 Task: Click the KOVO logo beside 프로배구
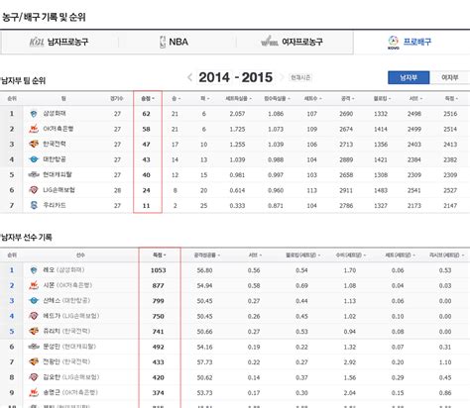click(394, 43)
